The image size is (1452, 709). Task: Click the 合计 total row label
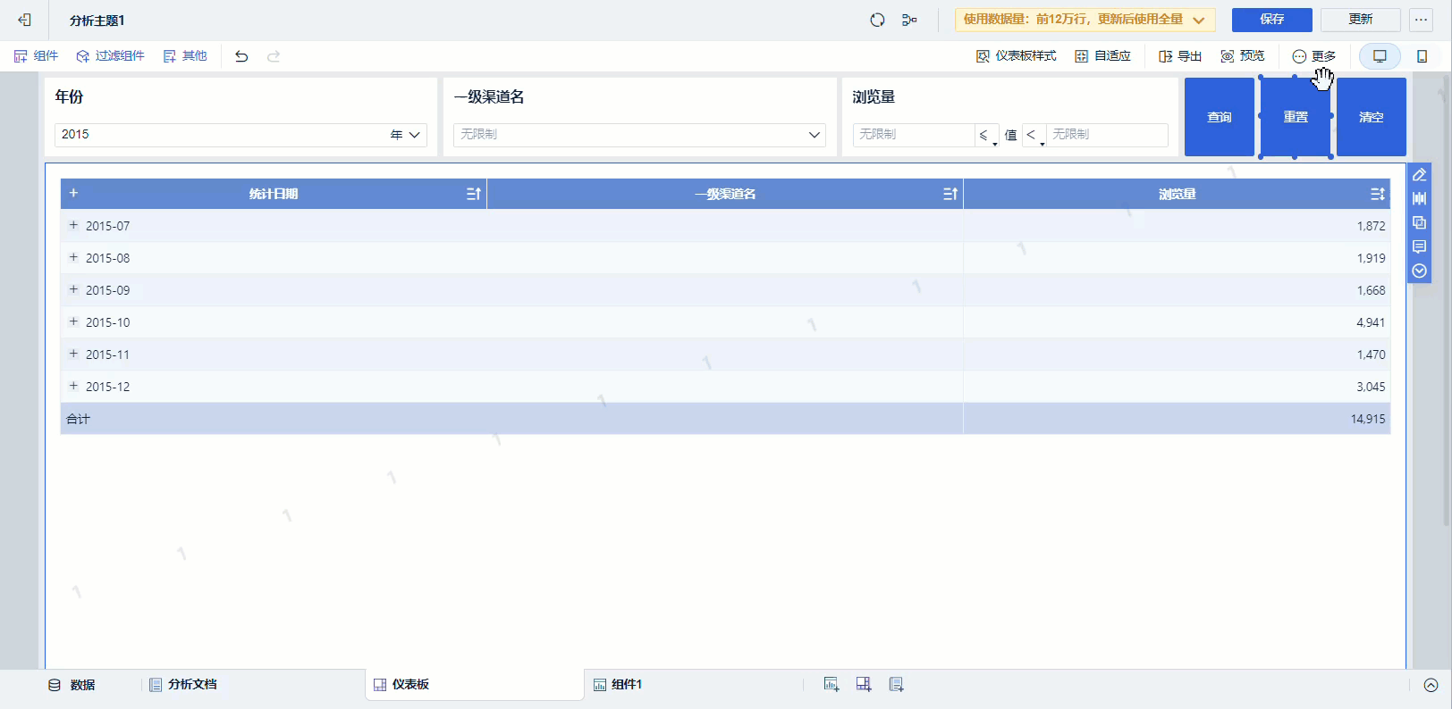coord(78,419)
